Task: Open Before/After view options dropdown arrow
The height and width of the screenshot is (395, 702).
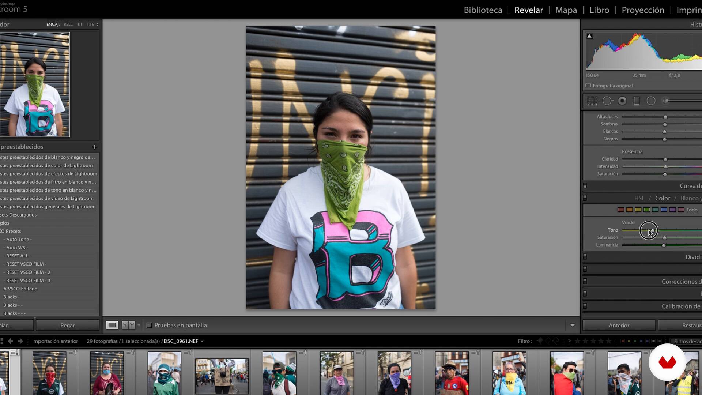Action: coord(139,325)
